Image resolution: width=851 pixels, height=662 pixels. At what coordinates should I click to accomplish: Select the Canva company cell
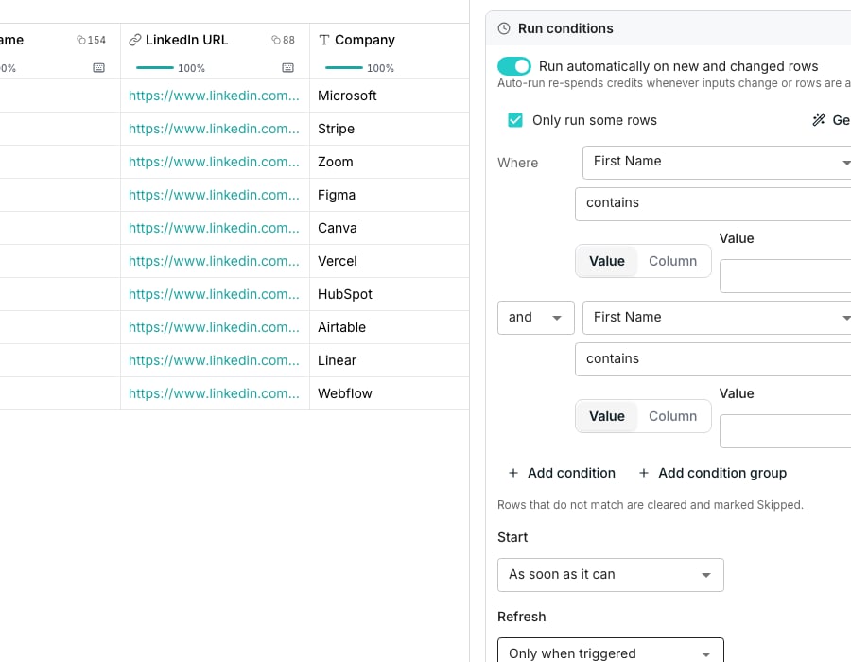point(390,228)
